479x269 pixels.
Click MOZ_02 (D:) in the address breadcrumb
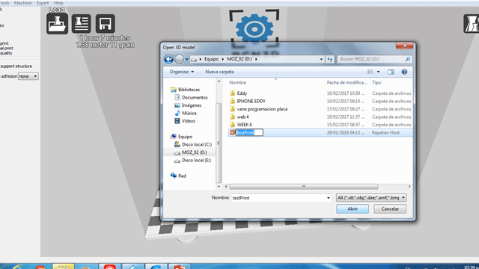click(x=239, y=59)
